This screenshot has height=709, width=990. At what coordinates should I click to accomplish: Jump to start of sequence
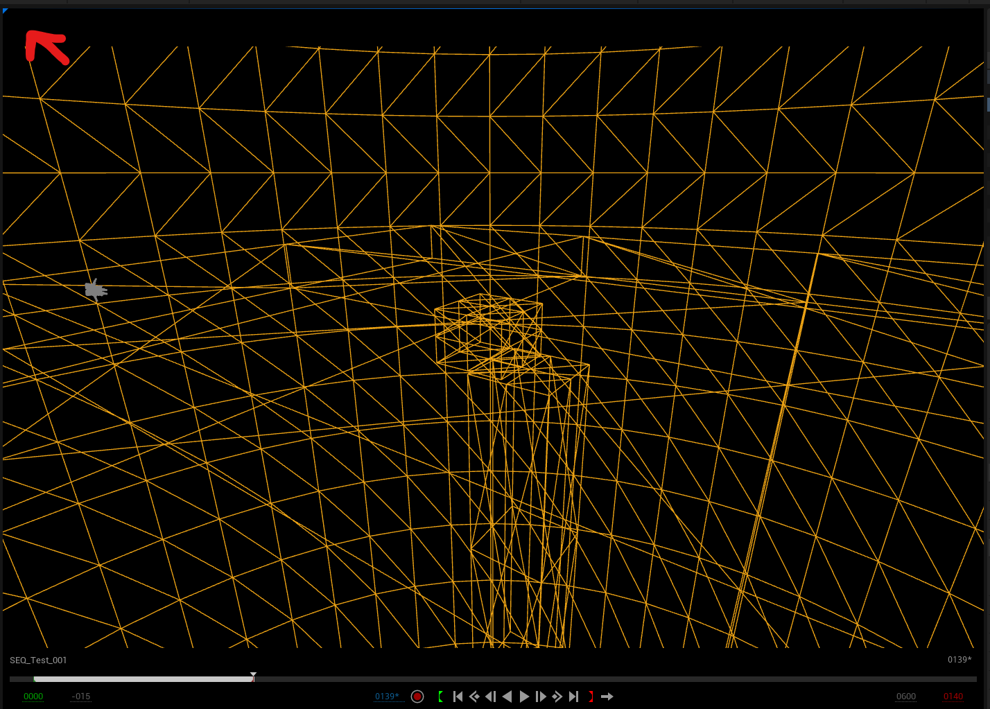pyautogui.click(x=458, y=697)
